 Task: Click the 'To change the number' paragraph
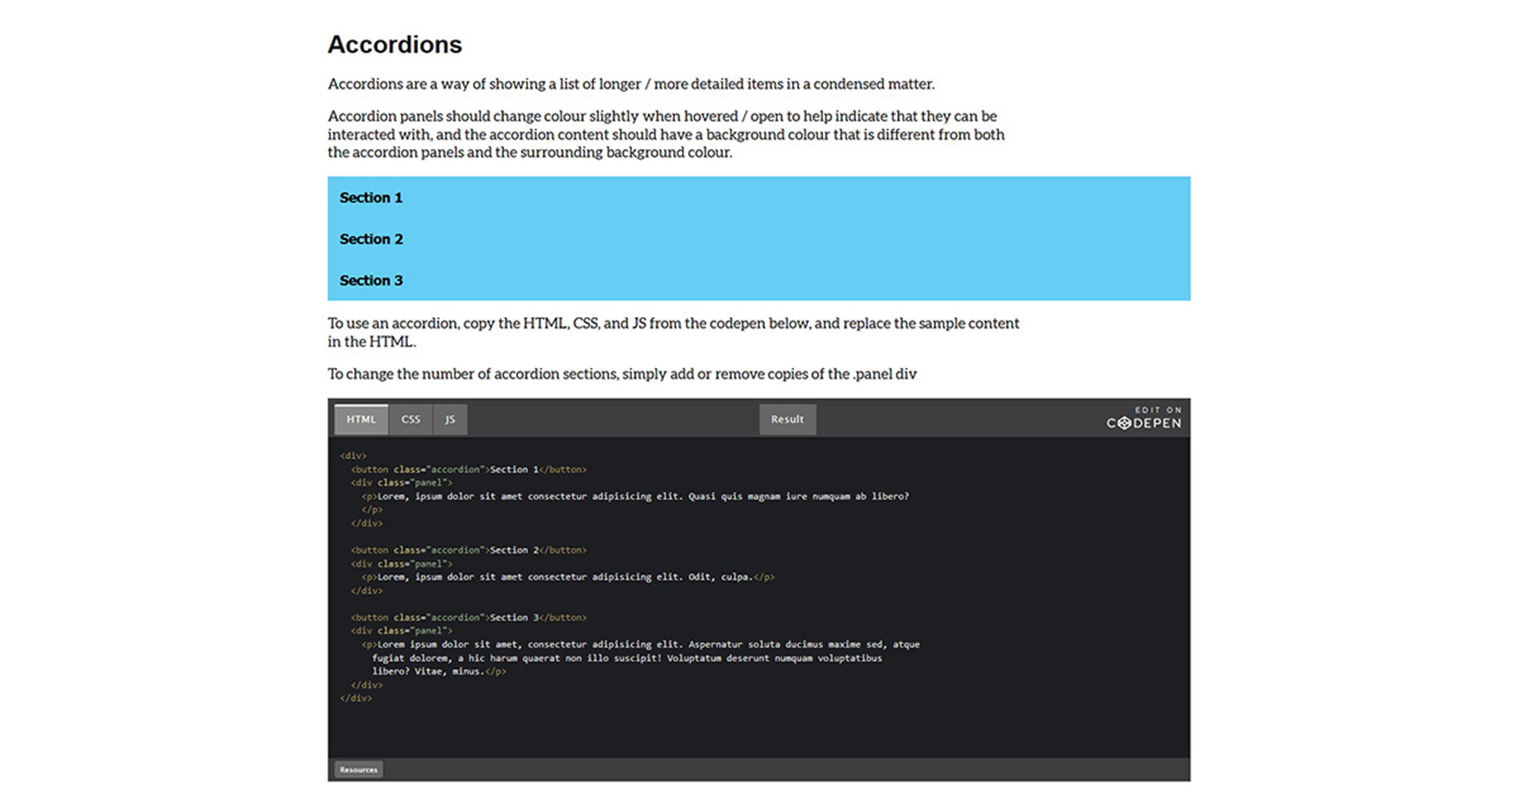tap(622, 374)
